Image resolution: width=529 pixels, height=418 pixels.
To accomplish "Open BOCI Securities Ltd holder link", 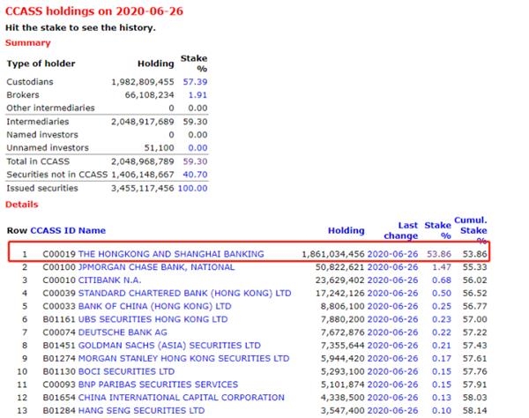I will (126, 372).
